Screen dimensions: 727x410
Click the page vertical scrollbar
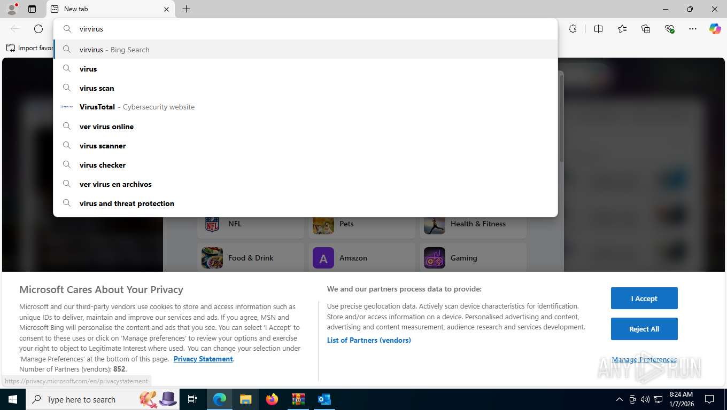coord(561,117)
